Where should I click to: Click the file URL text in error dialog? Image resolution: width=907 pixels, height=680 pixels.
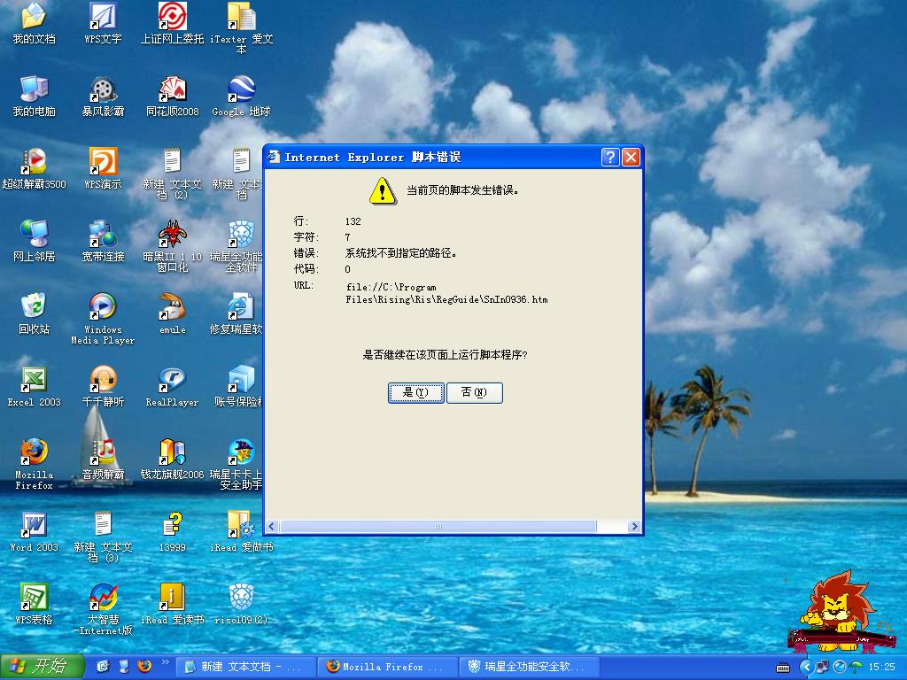(446, 293)
